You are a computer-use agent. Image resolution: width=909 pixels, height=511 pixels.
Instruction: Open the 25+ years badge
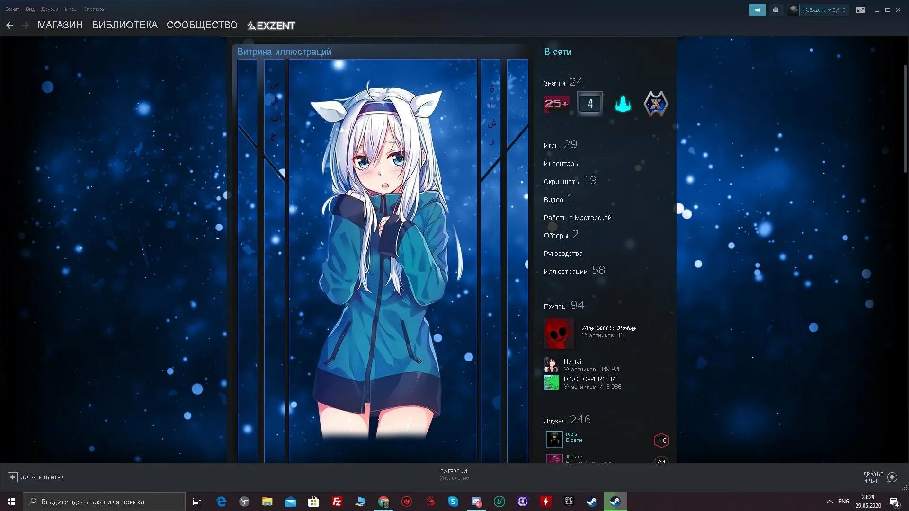[x=556, y=104]
